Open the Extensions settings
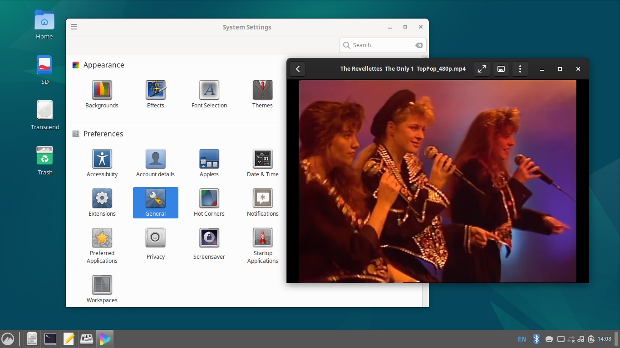This screenshot has height=348, width=620. pyautogui.click(x=102, y=203)
